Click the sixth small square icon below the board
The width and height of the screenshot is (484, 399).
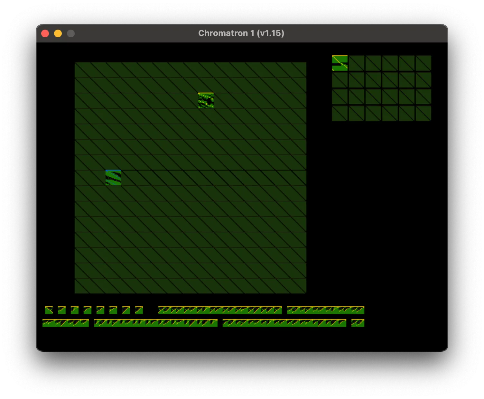tap(113, 310)
